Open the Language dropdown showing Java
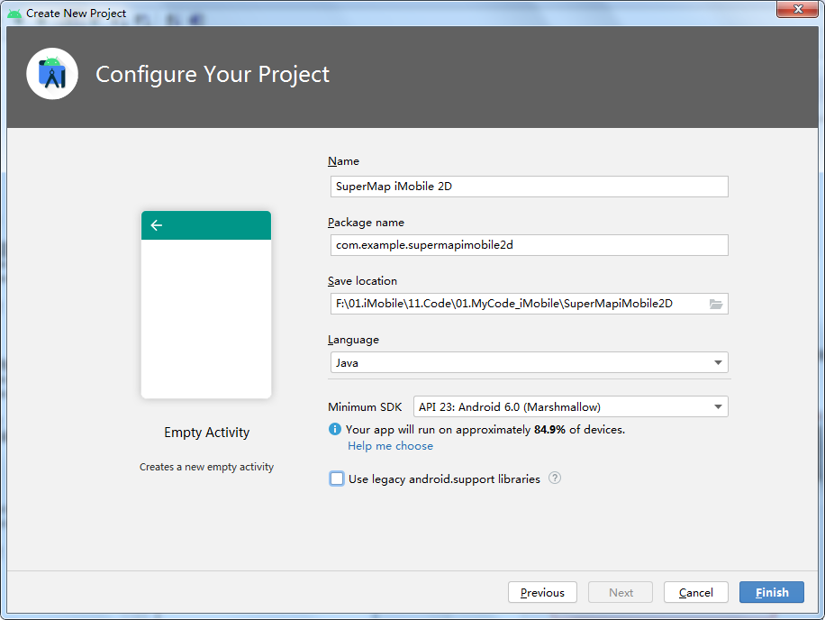Image resolution: width=825 pixels, height=620 pixels. tap(530, 362)
